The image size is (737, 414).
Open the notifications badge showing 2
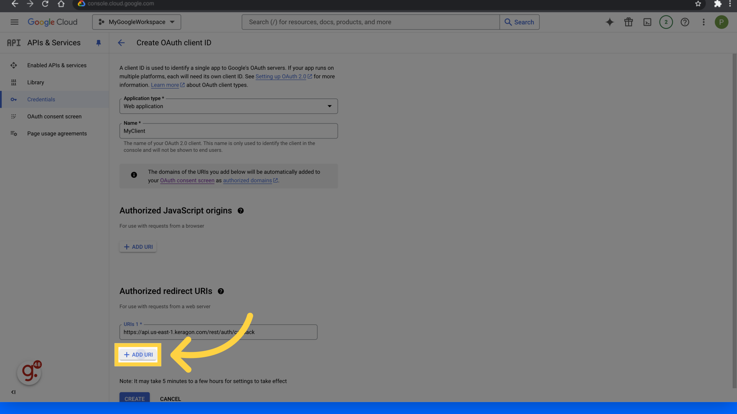[x=666, y=22]
